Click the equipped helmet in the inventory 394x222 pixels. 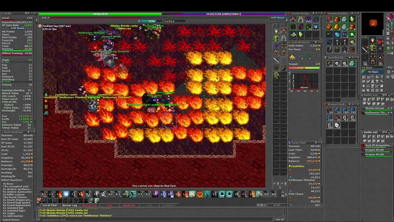[x=373, y=40]
